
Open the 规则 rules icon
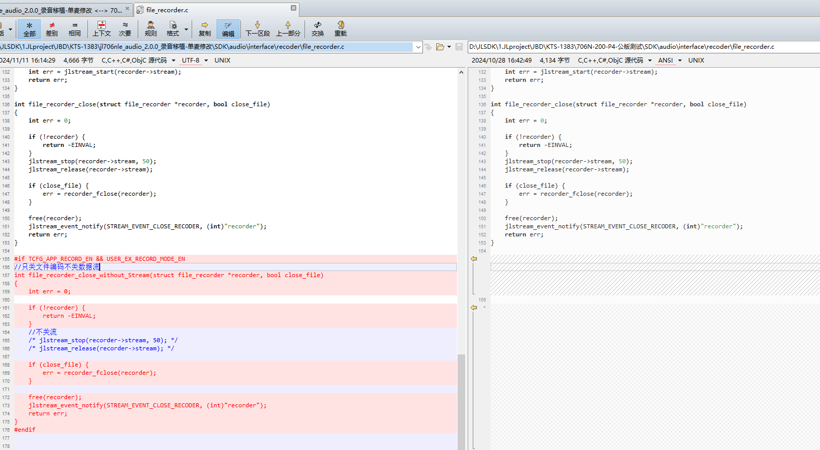click(x=150, y=29)
